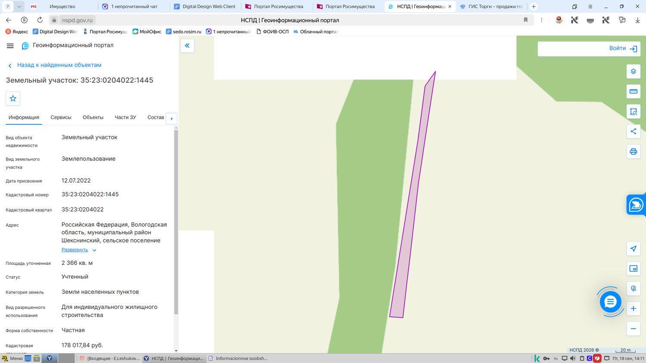Screen dimensions: 646x363
Task: Open Informacionnoe soobsh taskbar window
Action: coord(238,358)
